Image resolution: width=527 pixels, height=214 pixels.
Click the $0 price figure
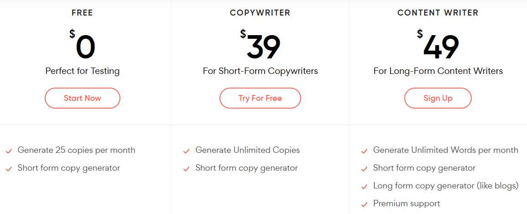[82, 44]
